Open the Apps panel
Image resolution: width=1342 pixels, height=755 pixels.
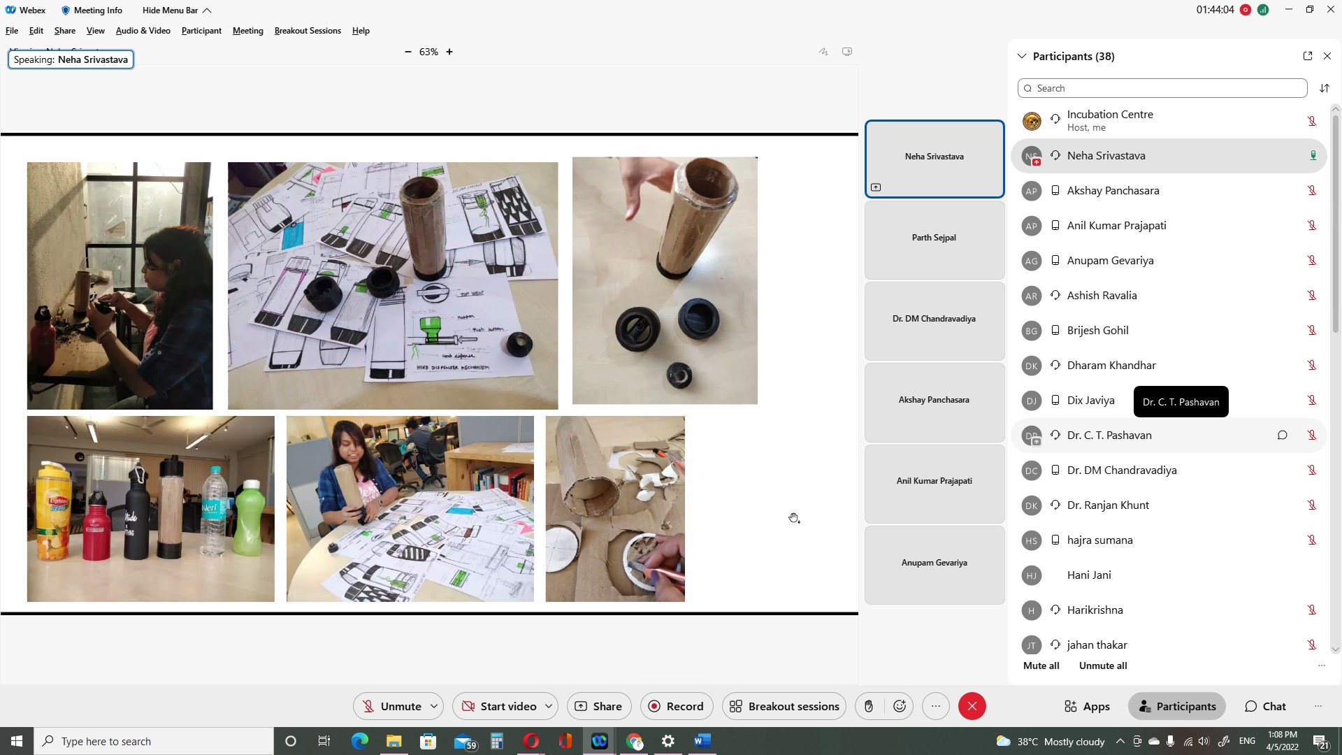click(1087, 706)
